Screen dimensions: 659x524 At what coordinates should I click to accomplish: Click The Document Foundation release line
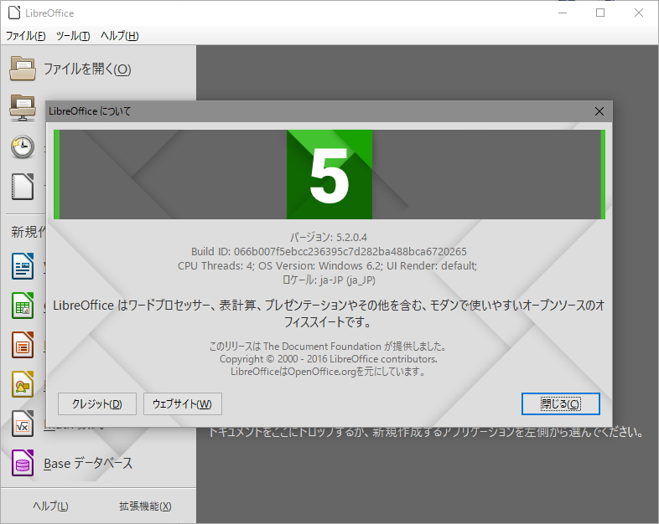tap(328, 347)
